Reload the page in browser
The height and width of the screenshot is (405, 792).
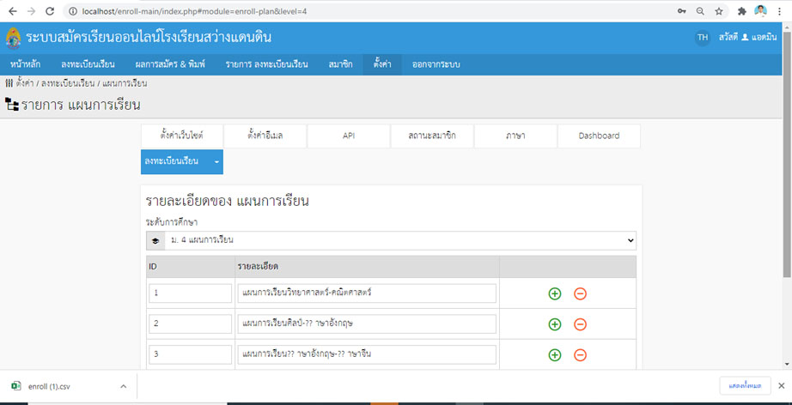pyautogui.click(x=50, y=11)
